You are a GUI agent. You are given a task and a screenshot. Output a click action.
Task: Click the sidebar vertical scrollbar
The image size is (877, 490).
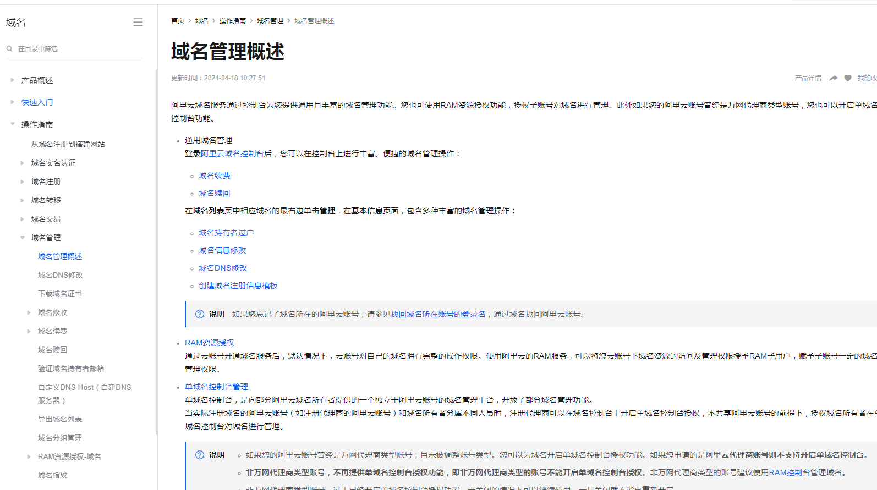pos(156,252)
